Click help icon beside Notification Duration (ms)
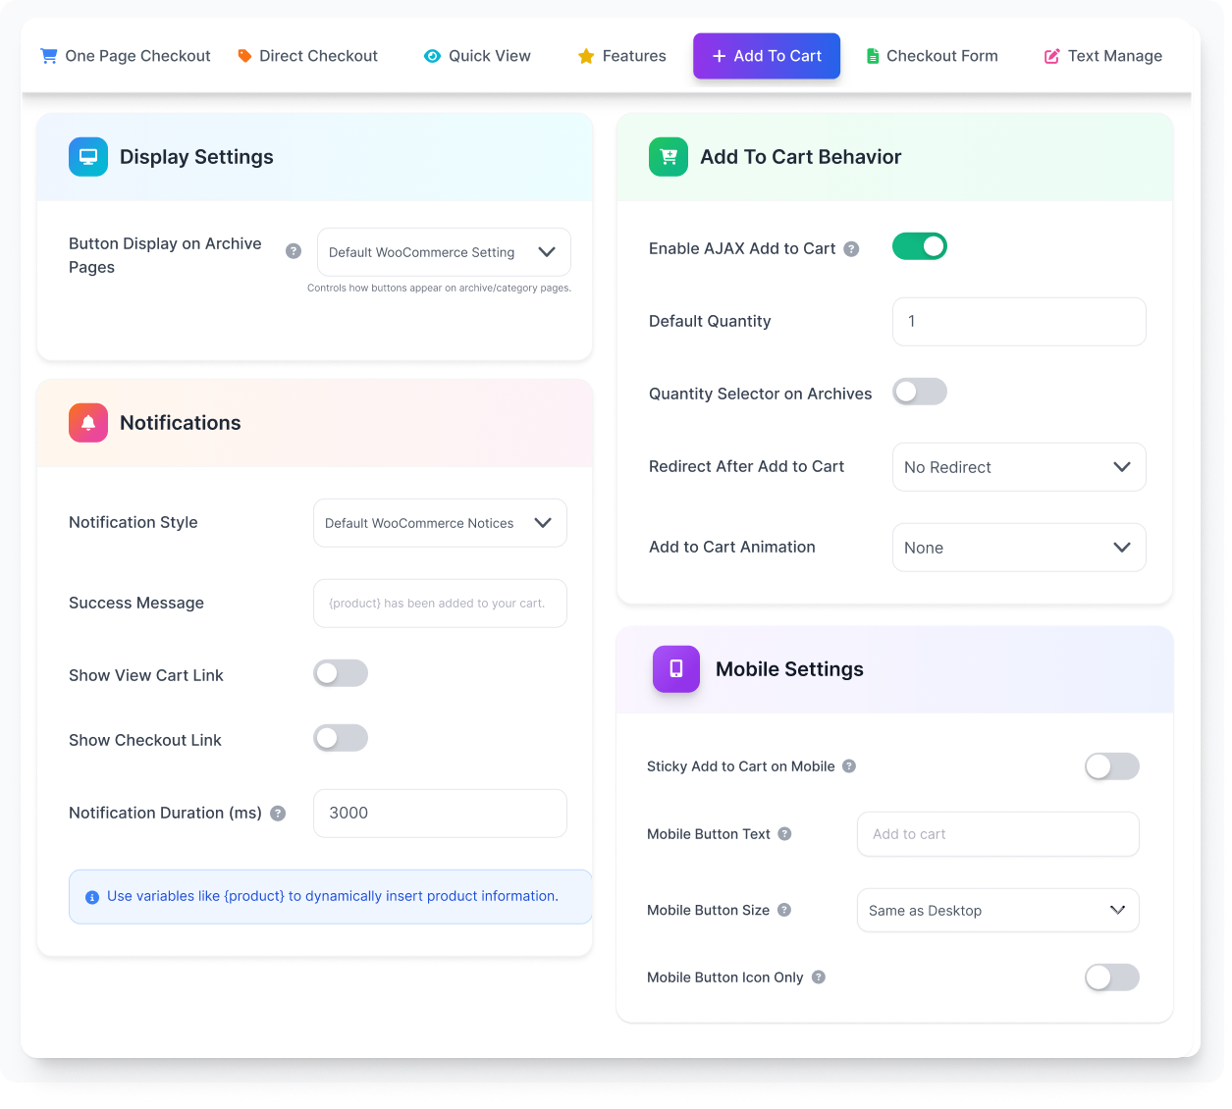 (278, 814)
